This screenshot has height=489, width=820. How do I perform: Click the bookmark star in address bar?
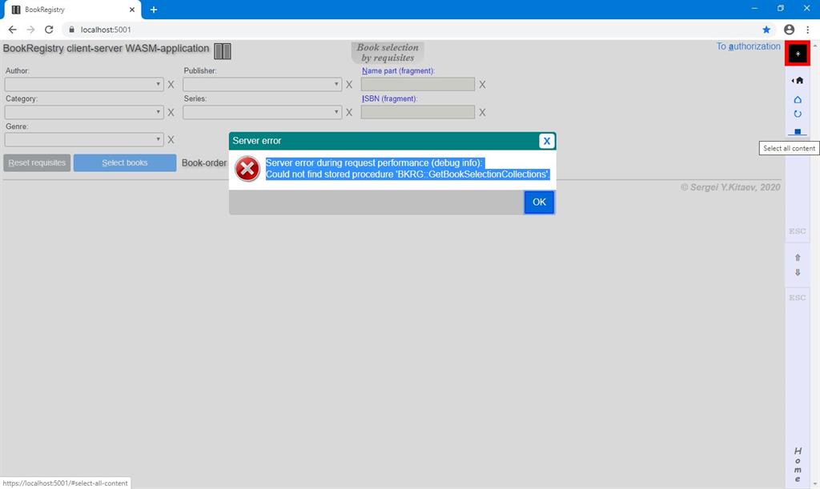pos(766,29)
